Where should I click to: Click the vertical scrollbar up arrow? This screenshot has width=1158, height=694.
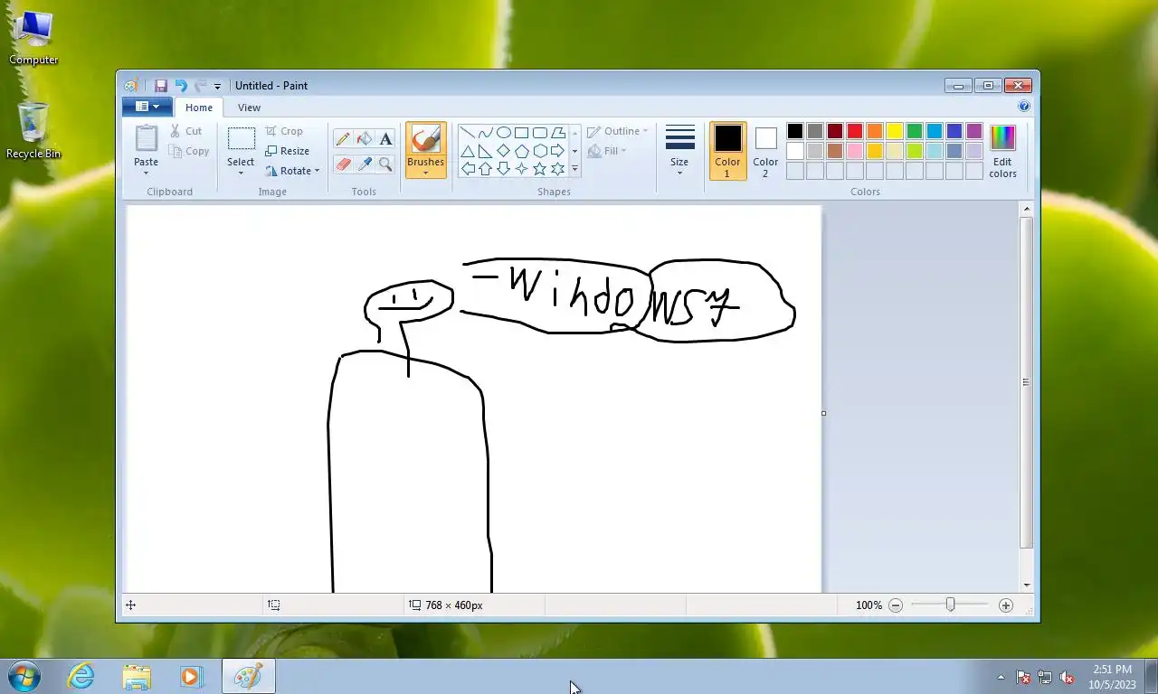click(1026, 209)
